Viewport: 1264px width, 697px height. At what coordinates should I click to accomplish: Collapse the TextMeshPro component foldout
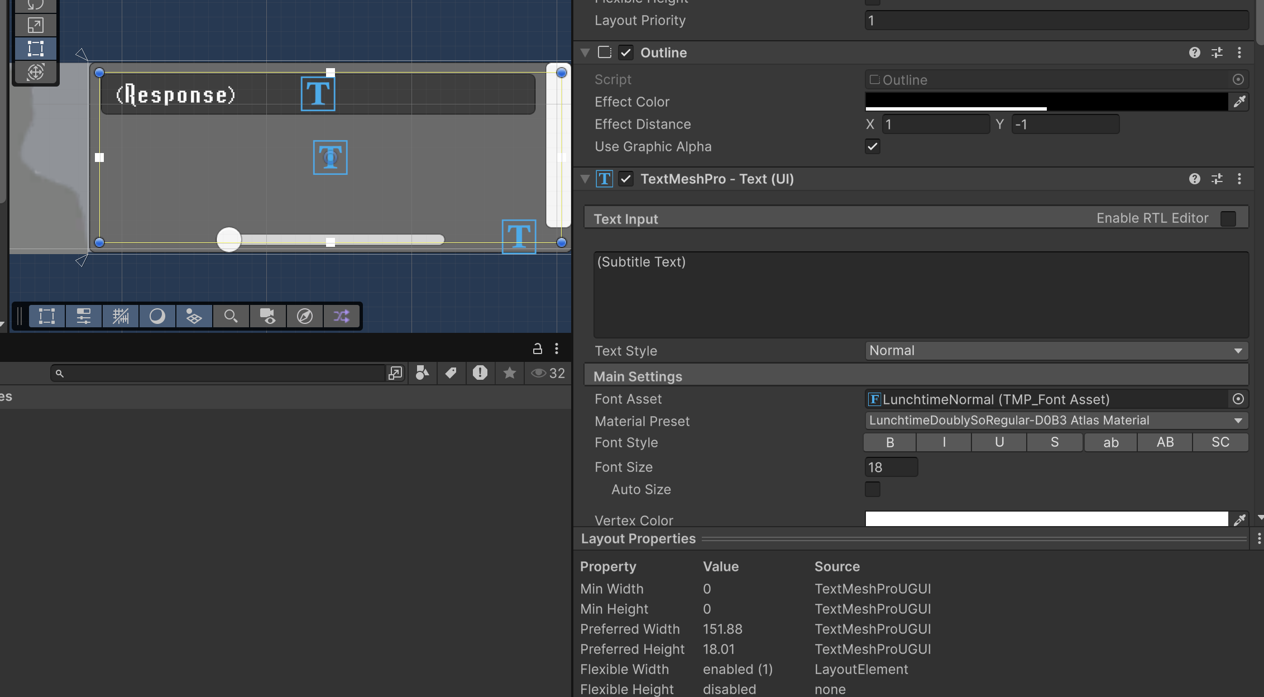click(585, 179)
